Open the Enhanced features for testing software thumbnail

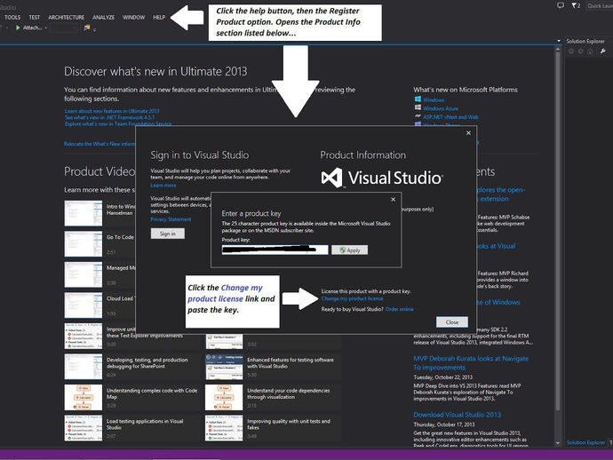(224, 367)
